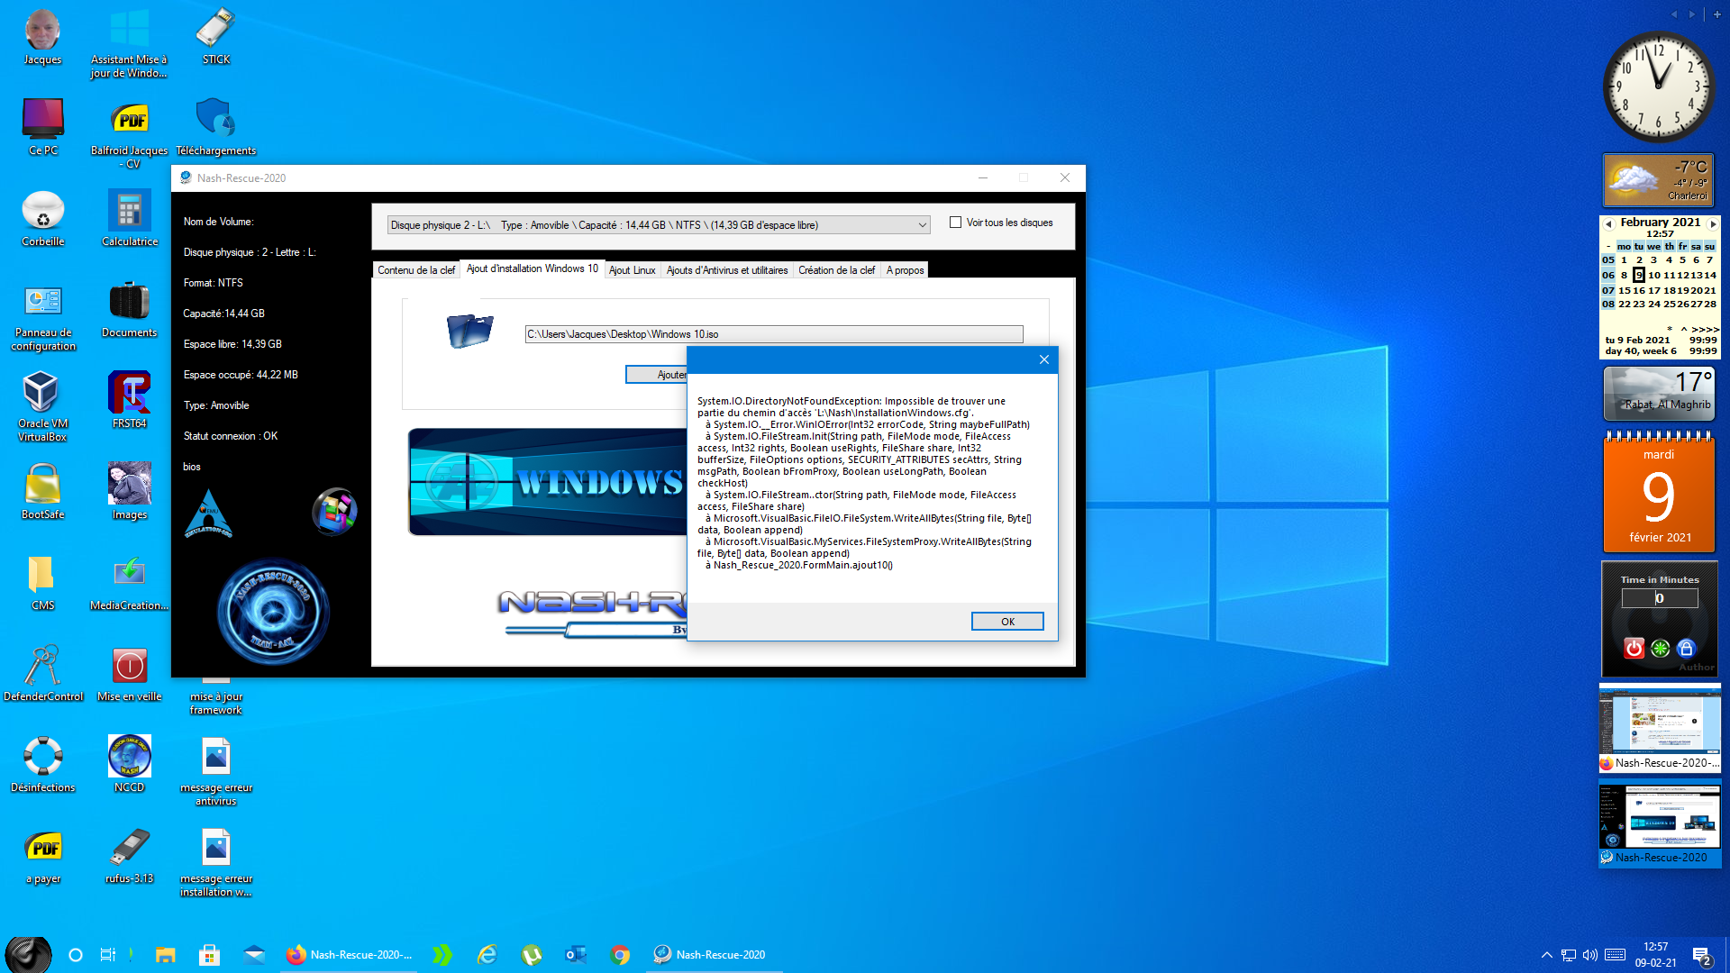Open Firefox Nash-Rescue taskbar item

(350, 955)
